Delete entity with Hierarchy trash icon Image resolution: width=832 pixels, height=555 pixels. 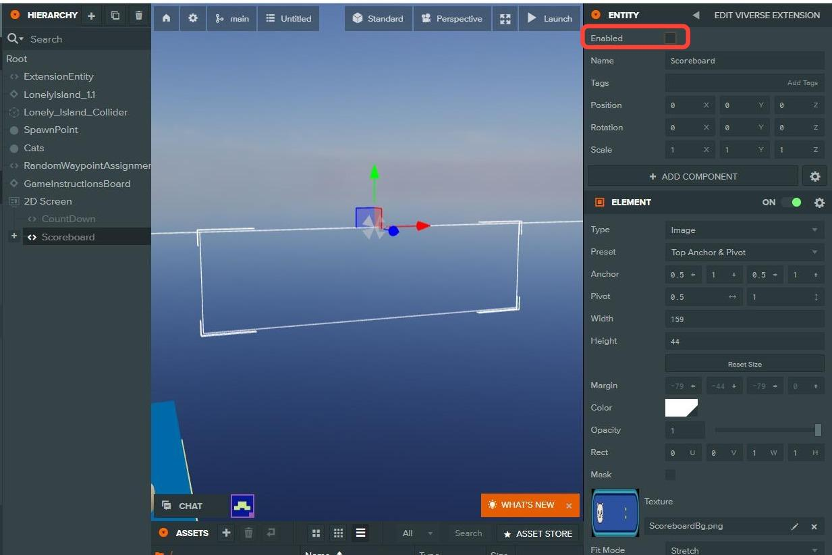[x=139, y=16]
